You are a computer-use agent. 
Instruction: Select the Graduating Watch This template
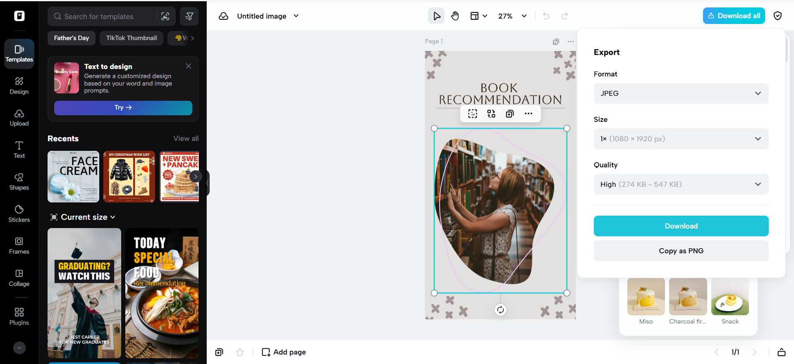(x=84, y=293)
